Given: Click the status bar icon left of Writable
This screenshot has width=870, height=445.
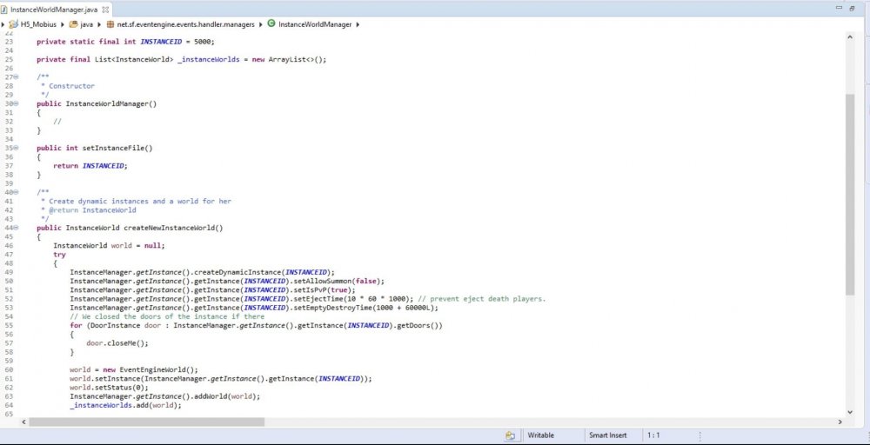Looking at the screenshot, I should pos(511,435).
